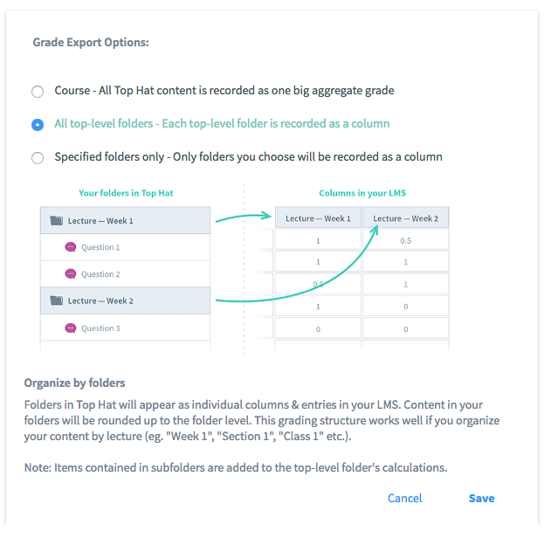Click the Columns in your LMS heading
This screenshot has width=544, height=538.
click(361, 193)
